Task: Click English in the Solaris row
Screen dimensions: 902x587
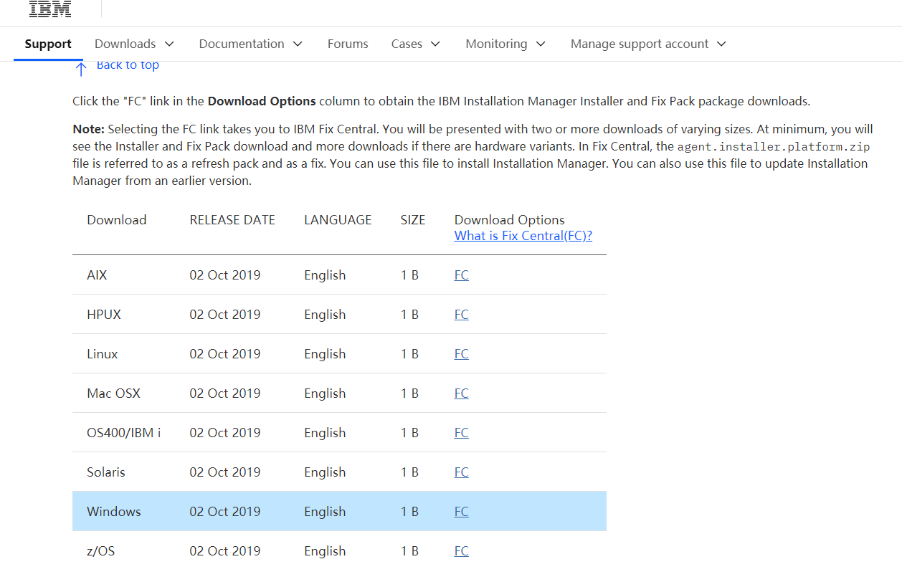Action: point(325,472)
